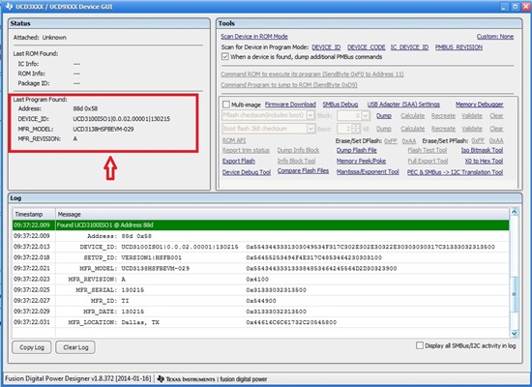Click Command ROM to execute its program link

(312, 74)
